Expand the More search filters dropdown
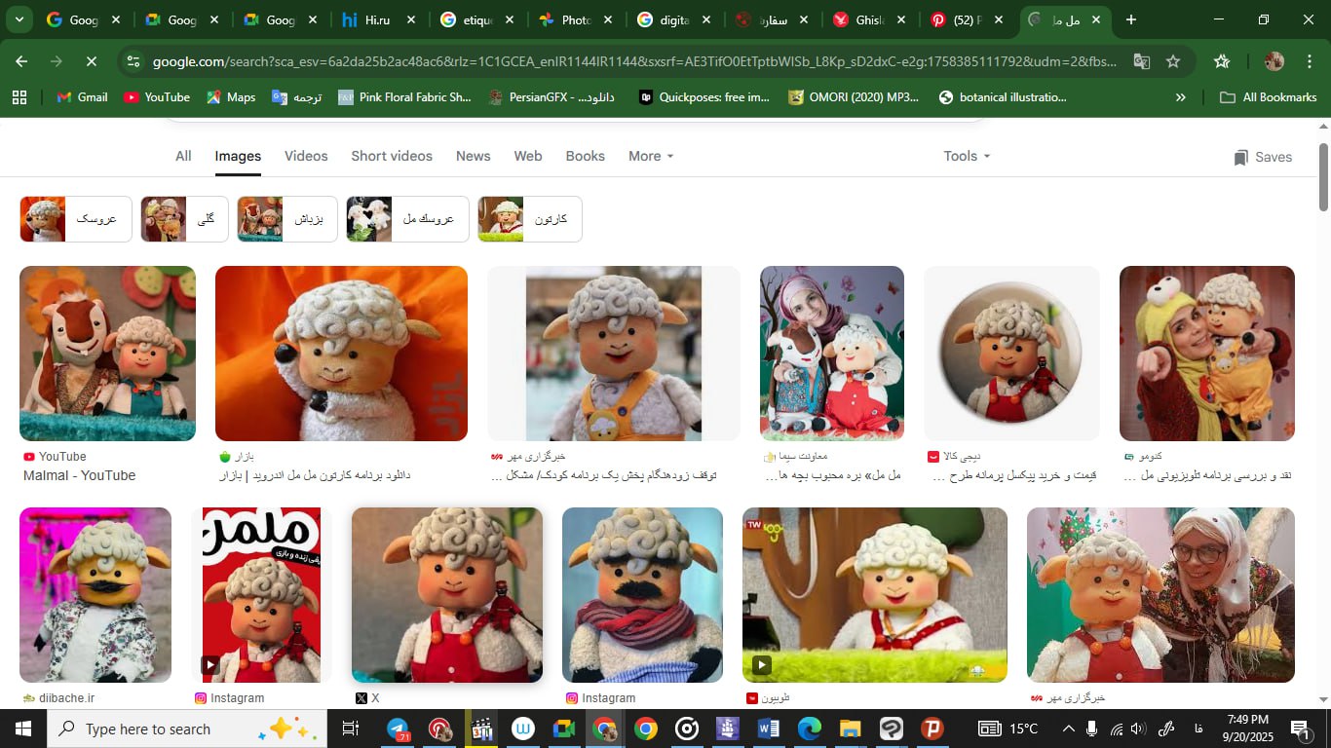Image resolution: width=1331 pixels, height=748 pixels. (651, 156)
